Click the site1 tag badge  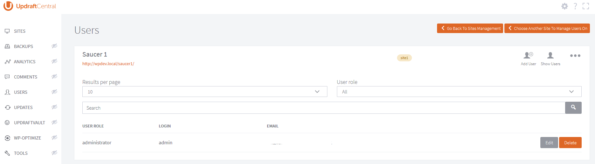coord(404,58)
